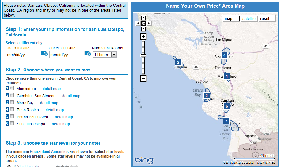This screenshot has width=281, height=167.
Task: Click the map zoom slider handle
Action: (143, 55)
